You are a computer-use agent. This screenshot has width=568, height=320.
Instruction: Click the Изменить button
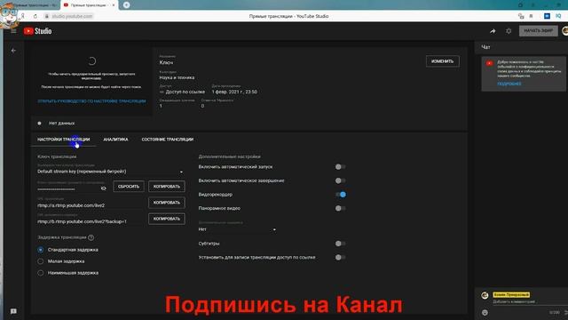[442, 61]
